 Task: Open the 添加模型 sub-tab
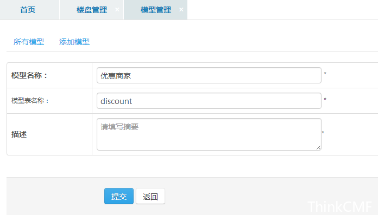pos(74,42)
